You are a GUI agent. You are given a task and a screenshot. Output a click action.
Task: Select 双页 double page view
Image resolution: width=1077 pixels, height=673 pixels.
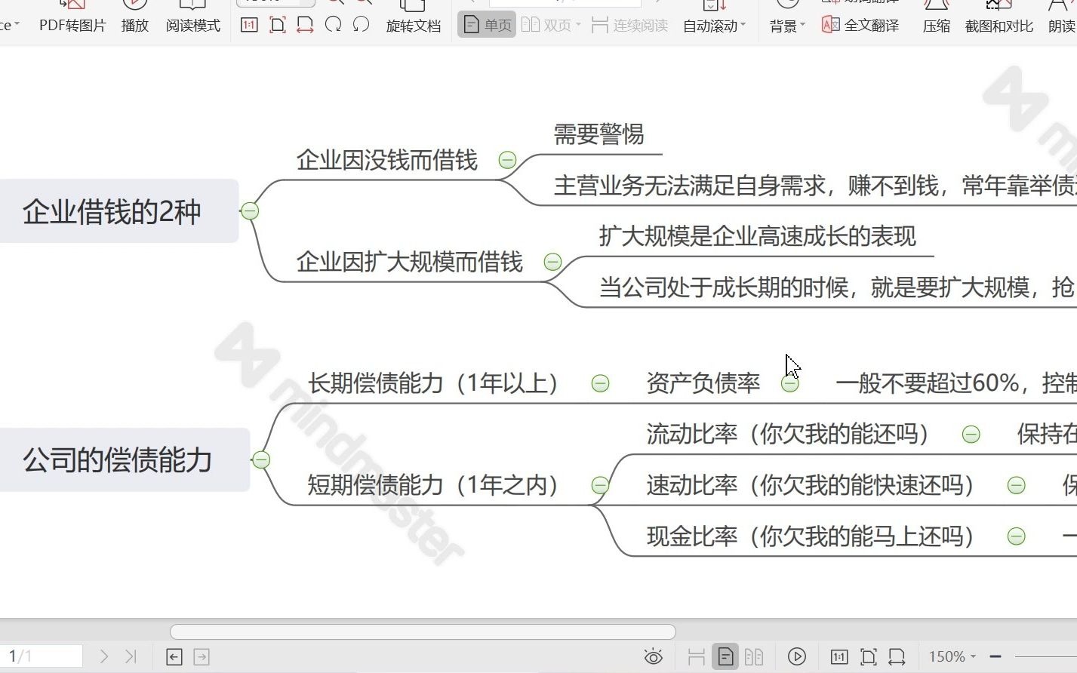point(546,25)
